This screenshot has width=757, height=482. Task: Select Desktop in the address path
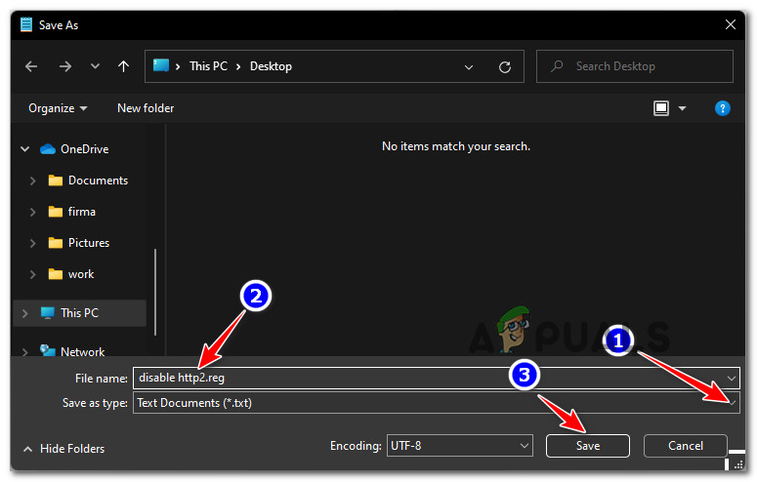click(271, 66)
